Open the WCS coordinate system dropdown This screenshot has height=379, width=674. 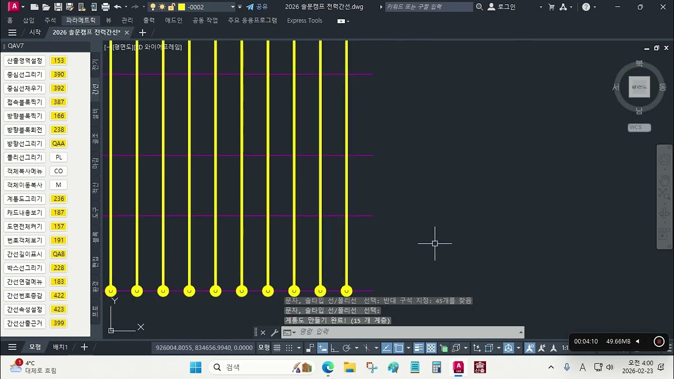[640, 127]
